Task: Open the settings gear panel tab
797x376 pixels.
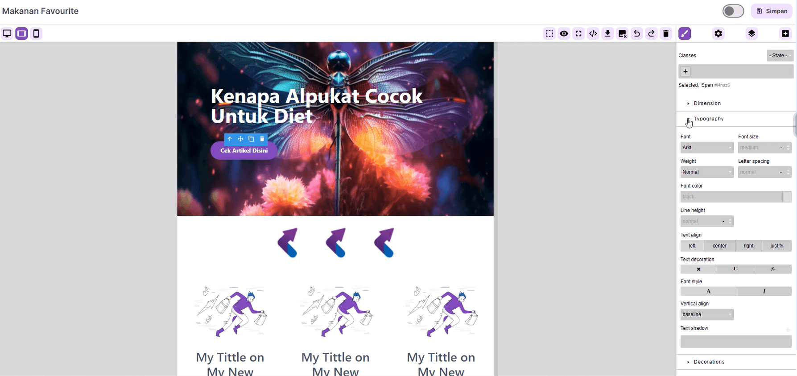Action: click(x=718, y=33)
